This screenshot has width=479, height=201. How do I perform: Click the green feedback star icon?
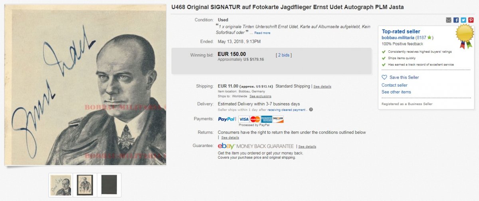tap(429, 38)
